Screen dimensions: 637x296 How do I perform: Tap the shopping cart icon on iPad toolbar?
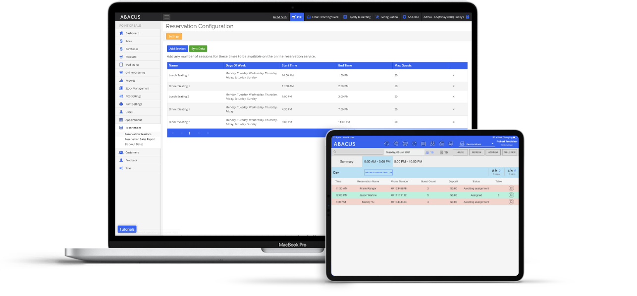[405, 144]
